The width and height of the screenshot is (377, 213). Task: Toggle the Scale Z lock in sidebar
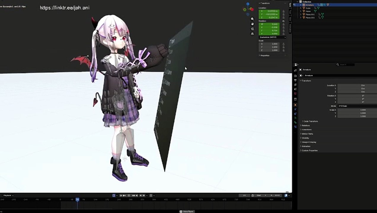(284, 50)
